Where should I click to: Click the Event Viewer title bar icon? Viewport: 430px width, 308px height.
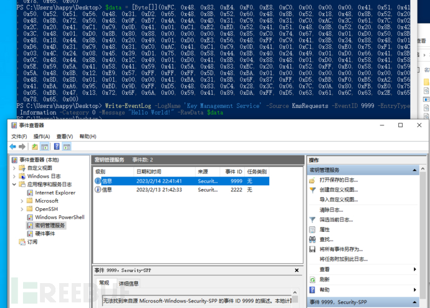pyautogui.click(x=14, y=125)
